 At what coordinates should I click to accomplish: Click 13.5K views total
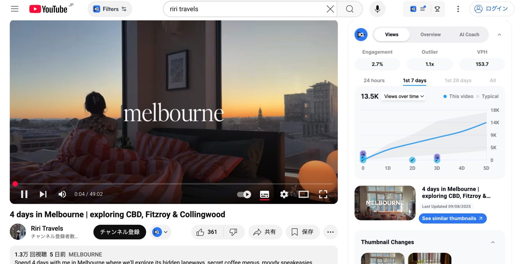click(370, 96)
